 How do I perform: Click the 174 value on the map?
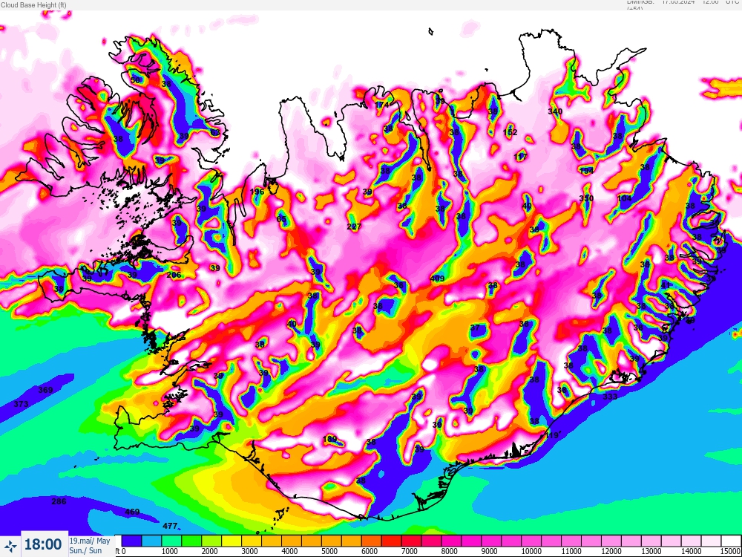click(382, 104)
